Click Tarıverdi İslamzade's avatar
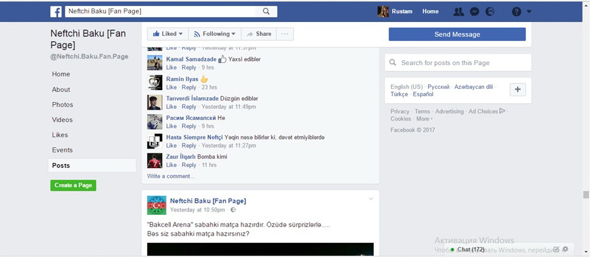591x257 pixels. [x=154, y=102]
